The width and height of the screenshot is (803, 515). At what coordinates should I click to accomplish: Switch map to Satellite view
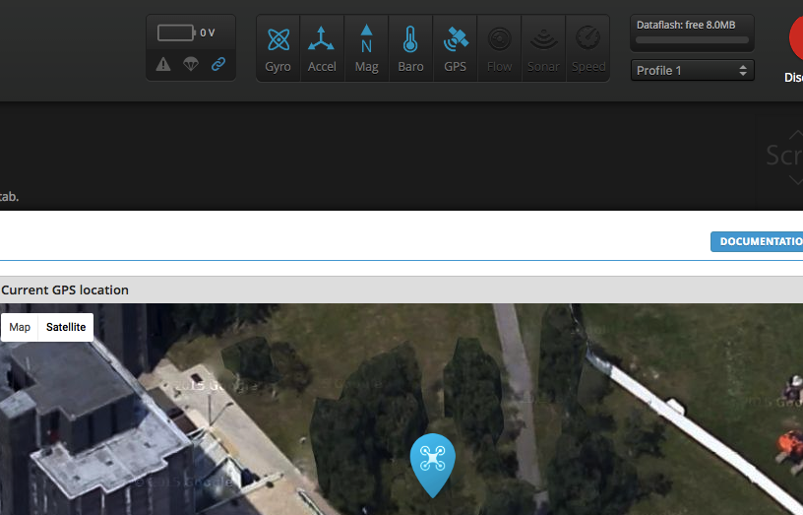tap(66, 327)
